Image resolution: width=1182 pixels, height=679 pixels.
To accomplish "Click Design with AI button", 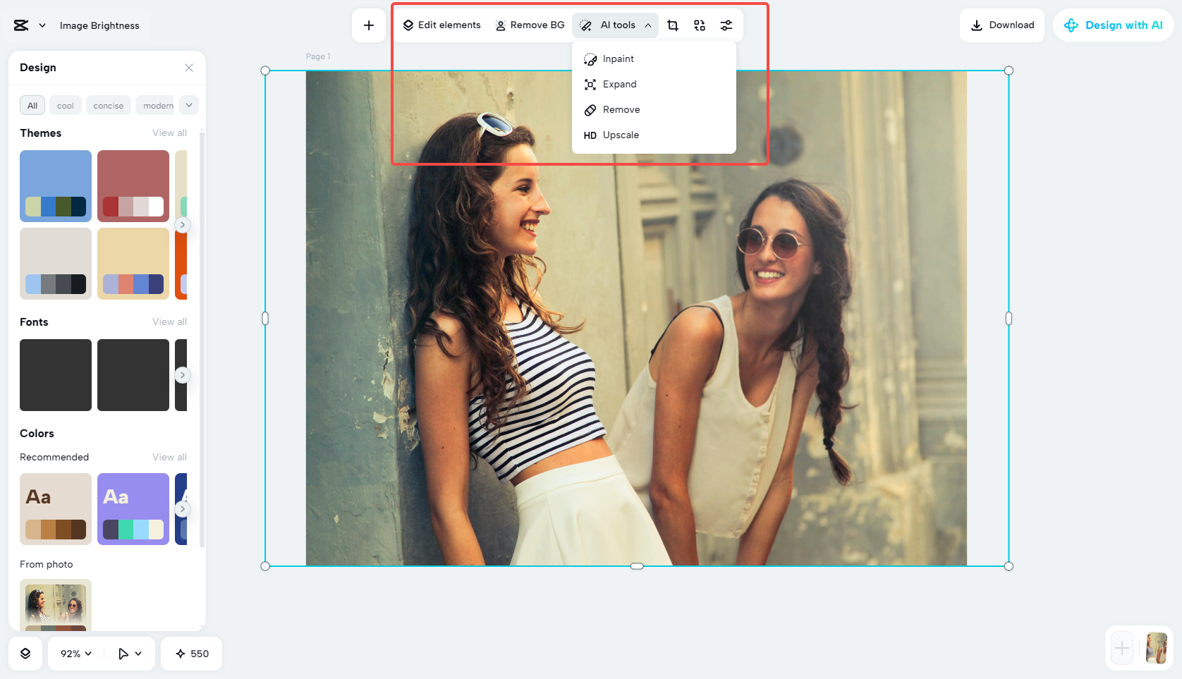I will (1114, 25).
